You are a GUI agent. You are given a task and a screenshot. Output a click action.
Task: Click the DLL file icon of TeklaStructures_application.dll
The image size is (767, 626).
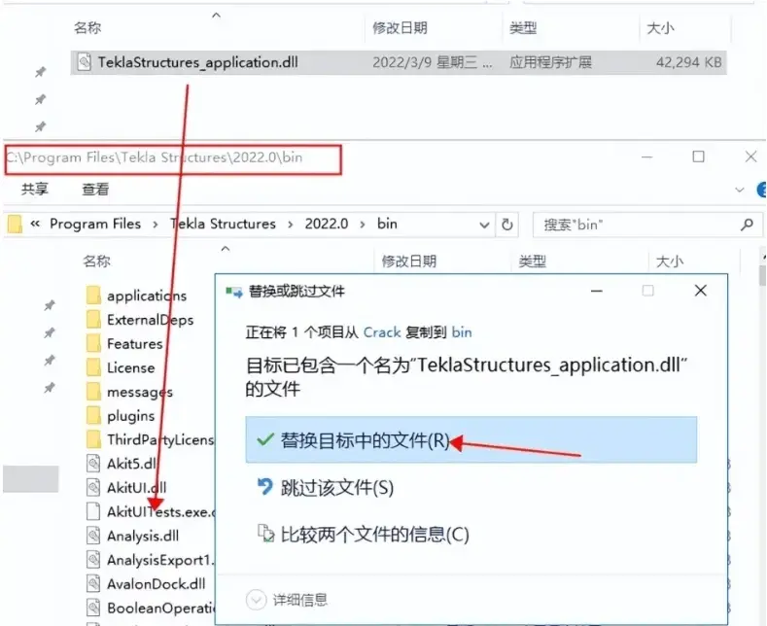(x=85, y=62)
